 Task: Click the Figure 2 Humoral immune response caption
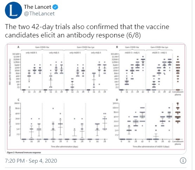click(24, 153)
